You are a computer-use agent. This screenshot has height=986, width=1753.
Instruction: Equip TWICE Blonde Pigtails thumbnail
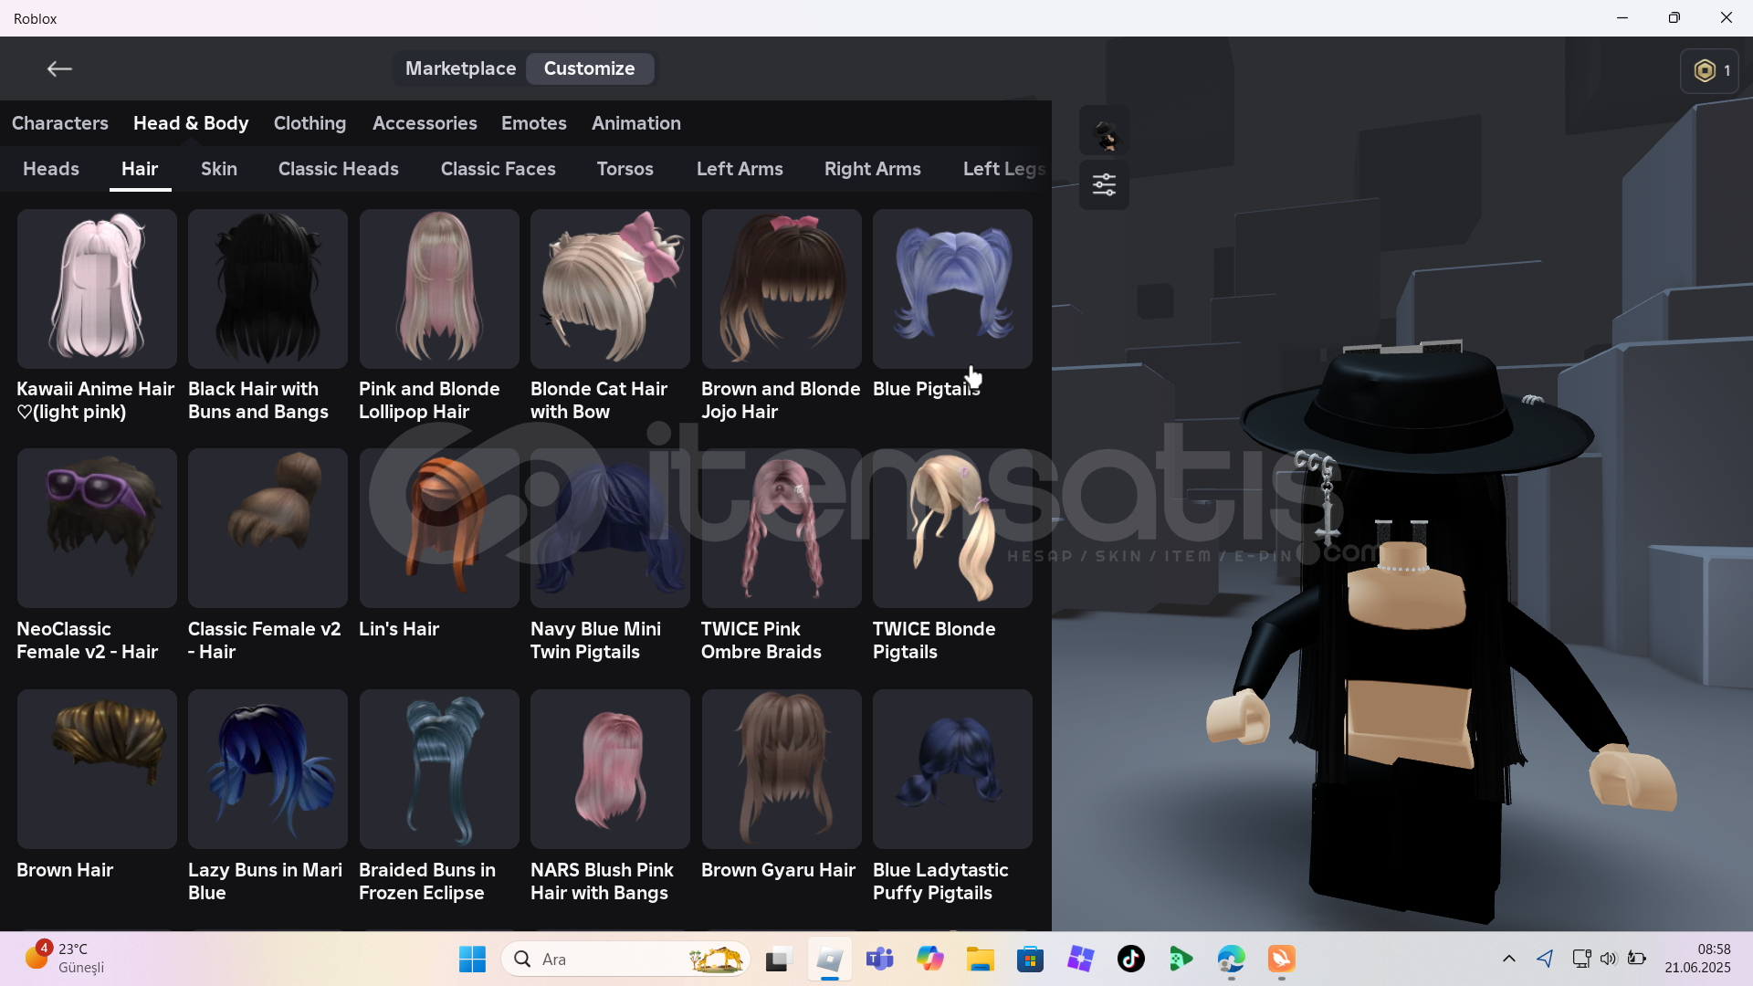pyautogui.click(x=952, y=528)
